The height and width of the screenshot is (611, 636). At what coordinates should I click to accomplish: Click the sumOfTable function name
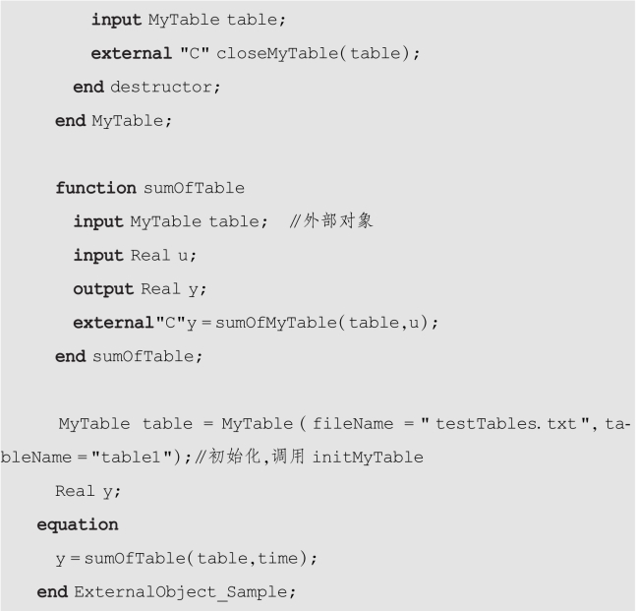pos(194,188)
